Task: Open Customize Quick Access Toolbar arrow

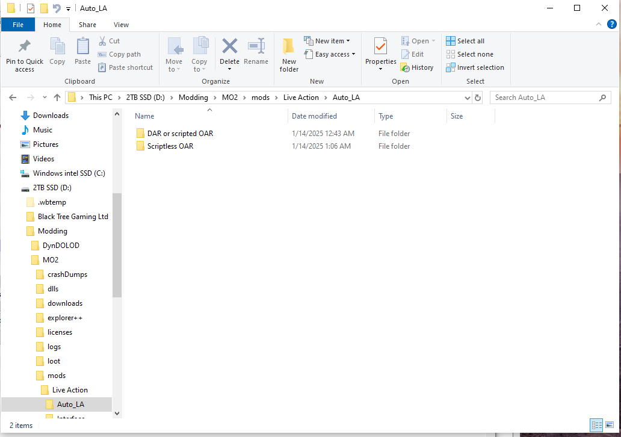Action: 68,8
